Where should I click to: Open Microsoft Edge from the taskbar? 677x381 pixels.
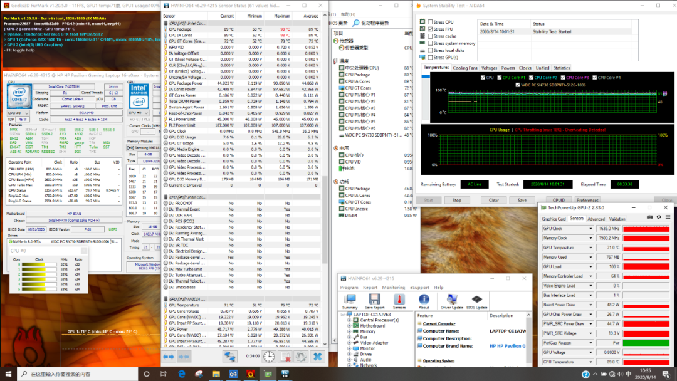tap(182, 374)
